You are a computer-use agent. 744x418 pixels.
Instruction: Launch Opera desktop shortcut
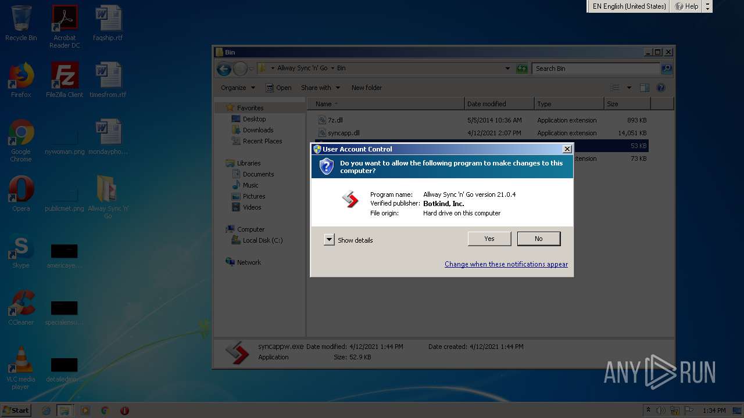coord(21,194)
